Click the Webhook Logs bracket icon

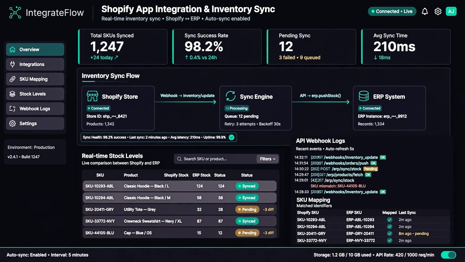pos(12,109)
